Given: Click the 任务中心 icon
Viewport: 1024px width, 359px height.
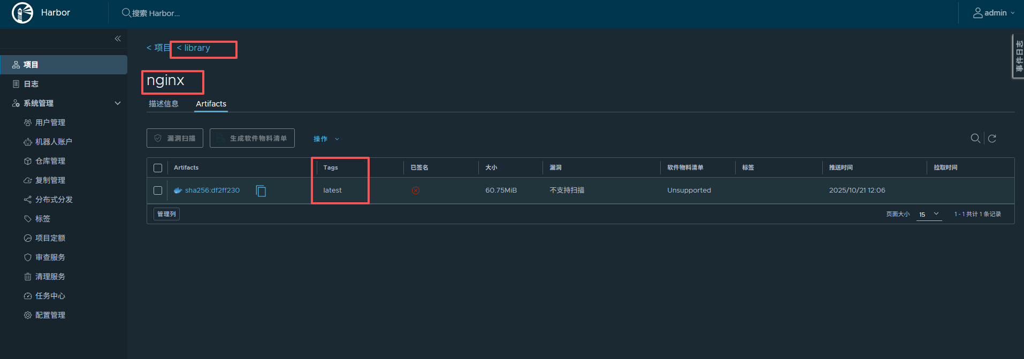Looking at the screenshot, I should (28, 296).
